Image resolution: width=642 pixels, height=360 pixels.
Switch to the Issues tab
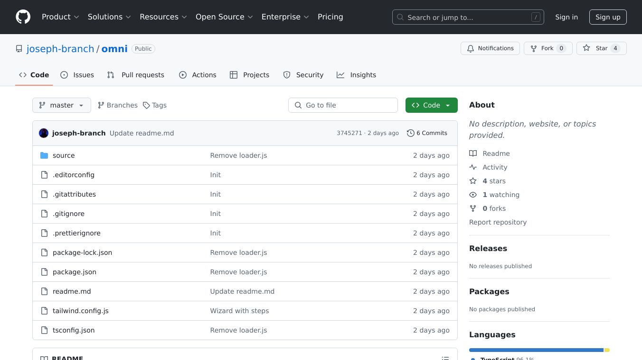[x=77, y=75]
